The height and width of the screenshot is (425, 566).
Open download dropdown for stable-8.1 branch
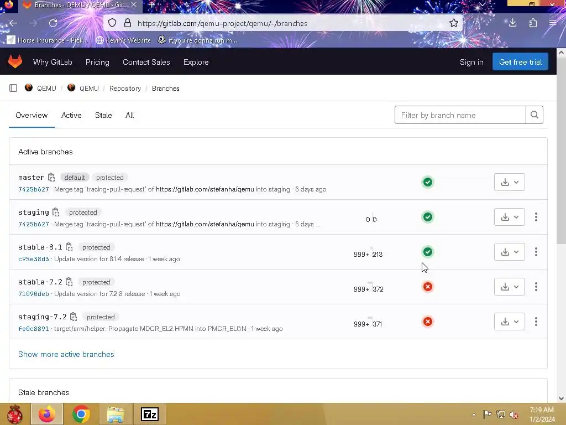(509, 252)
